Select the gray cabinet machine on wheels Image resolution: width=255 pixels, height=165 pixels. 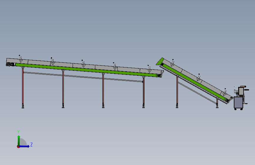tap(239, 103)
